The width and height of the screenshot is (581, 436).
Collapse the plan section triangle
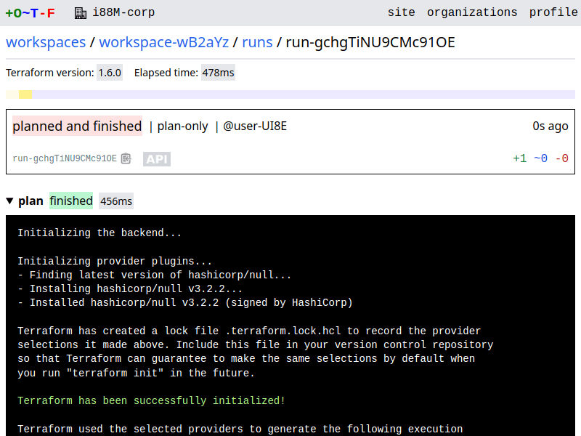tap(10, 201)
